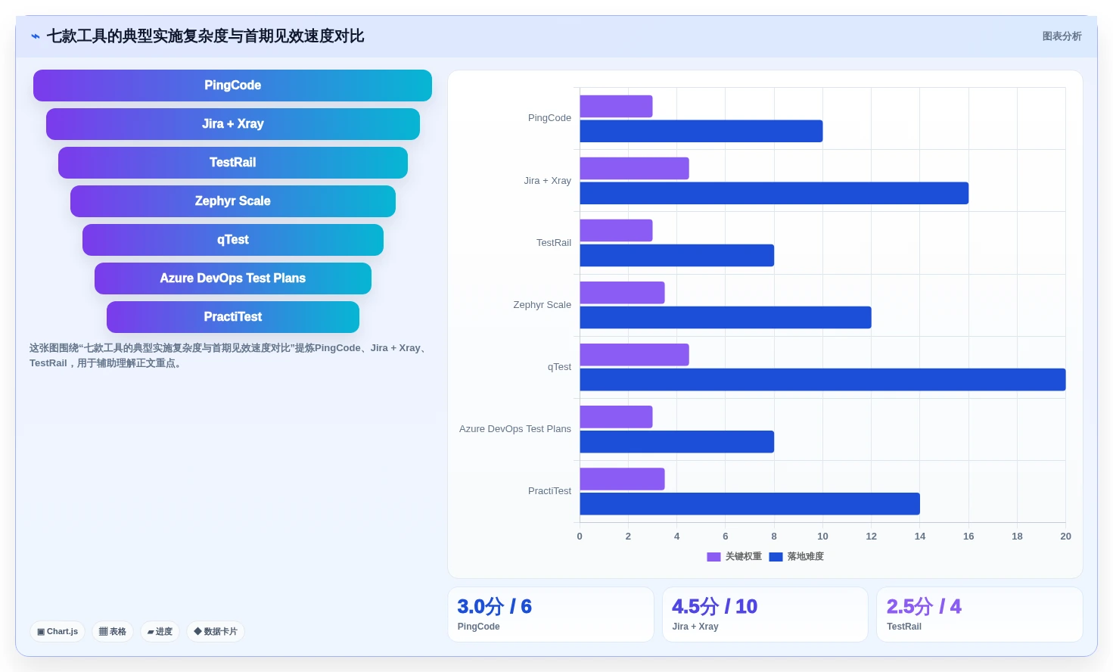Select the qTest funnel bar
Screen dimensions: 1113x672
click(232, 240)
